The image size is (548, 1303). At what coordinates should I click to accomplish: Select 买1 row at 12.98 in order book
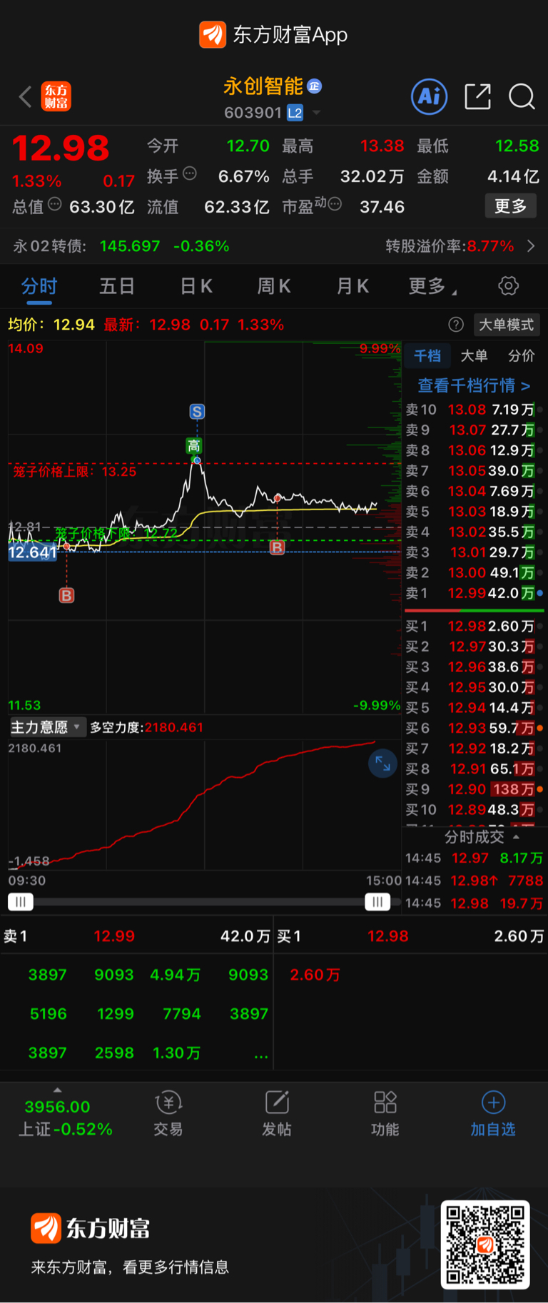[475, 626]
